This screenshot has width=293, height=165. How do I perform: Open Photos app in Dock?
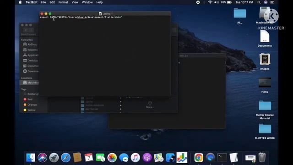tap(112, 158)
